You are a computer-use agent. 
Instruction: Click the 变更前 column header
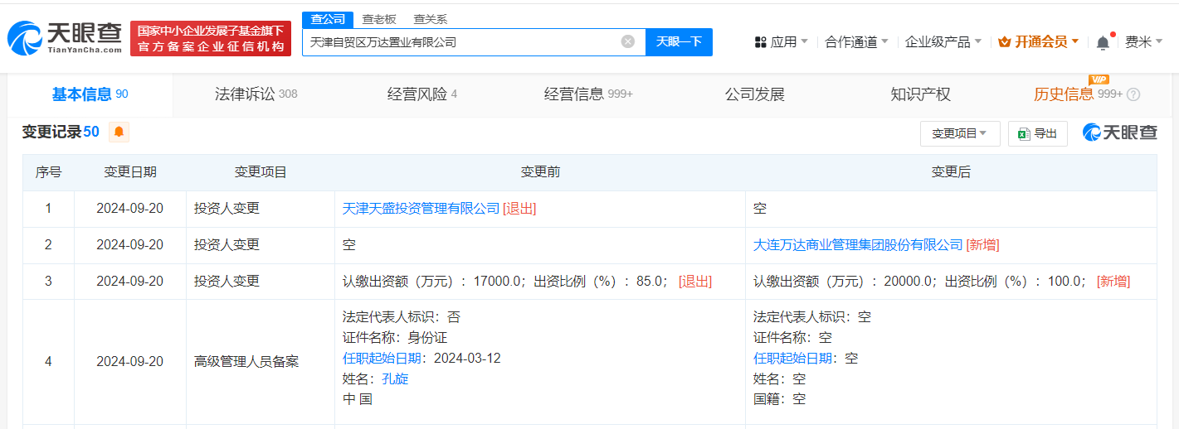[x=540, y=172]
